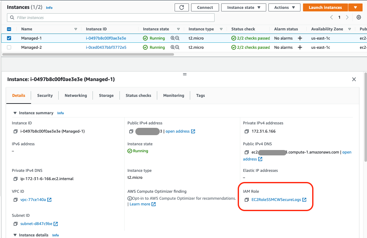Copy the Instance ID i-0497b8c00f0ae3e3e
Image resolution: width=367 pixels, height=238 pixels.
click(x=15, y=131)
